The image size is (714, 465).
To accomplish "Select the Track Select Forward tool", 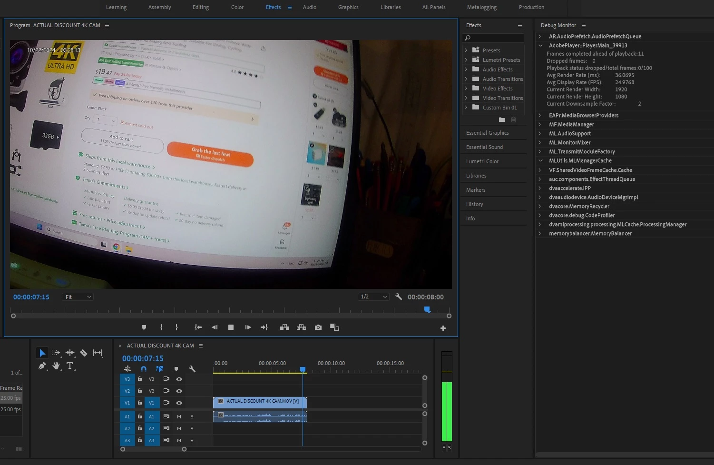I will click(56, 353).
